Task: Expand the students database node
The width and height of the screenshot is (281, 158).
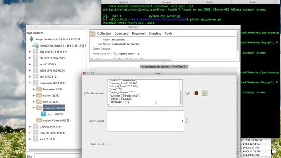Action: point(30,133)
